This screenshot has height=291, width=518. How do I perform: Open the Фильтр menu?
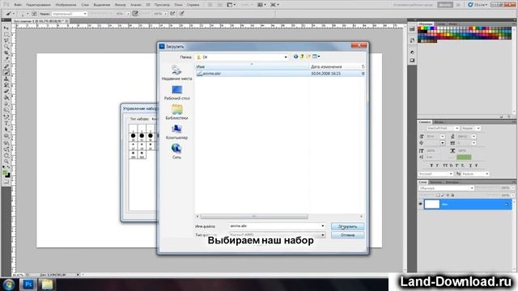[x=121, y=5]
